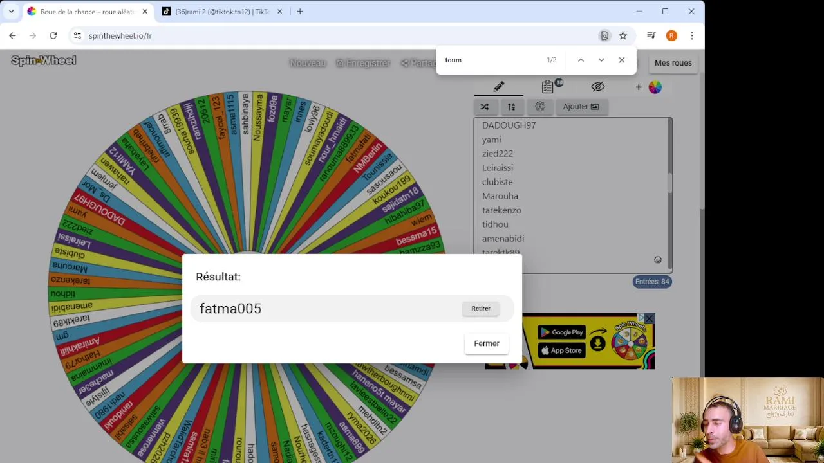Click the Enregistrer menu item
Viewport: 824px width, 463px height.
[363, 63]
